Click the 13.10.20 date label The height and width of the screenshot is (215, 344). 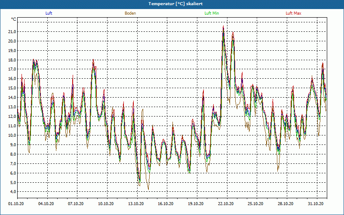coord(136,204)
